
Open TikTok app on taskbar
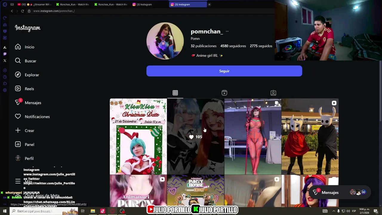coord(103,211)
